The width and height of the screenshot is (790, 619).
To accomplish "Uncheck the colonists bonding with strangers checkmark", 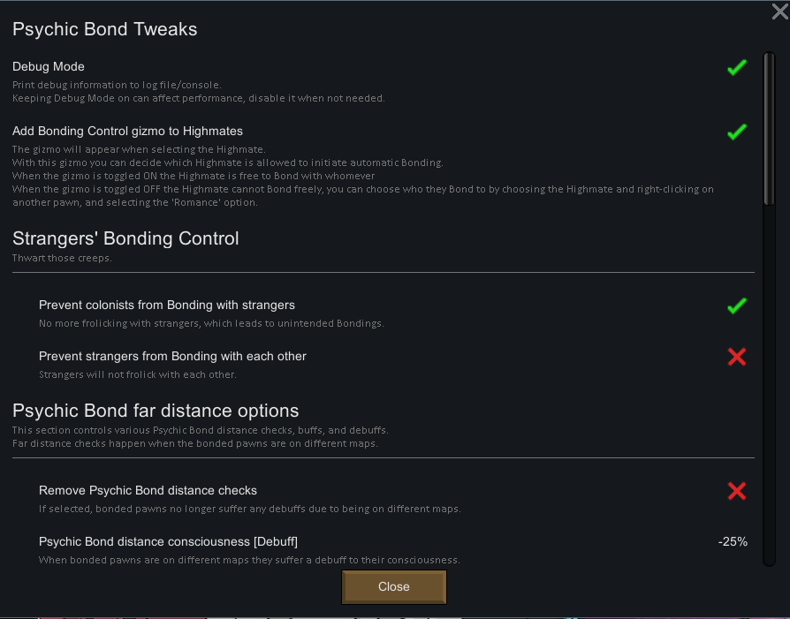I will [736, 306].
